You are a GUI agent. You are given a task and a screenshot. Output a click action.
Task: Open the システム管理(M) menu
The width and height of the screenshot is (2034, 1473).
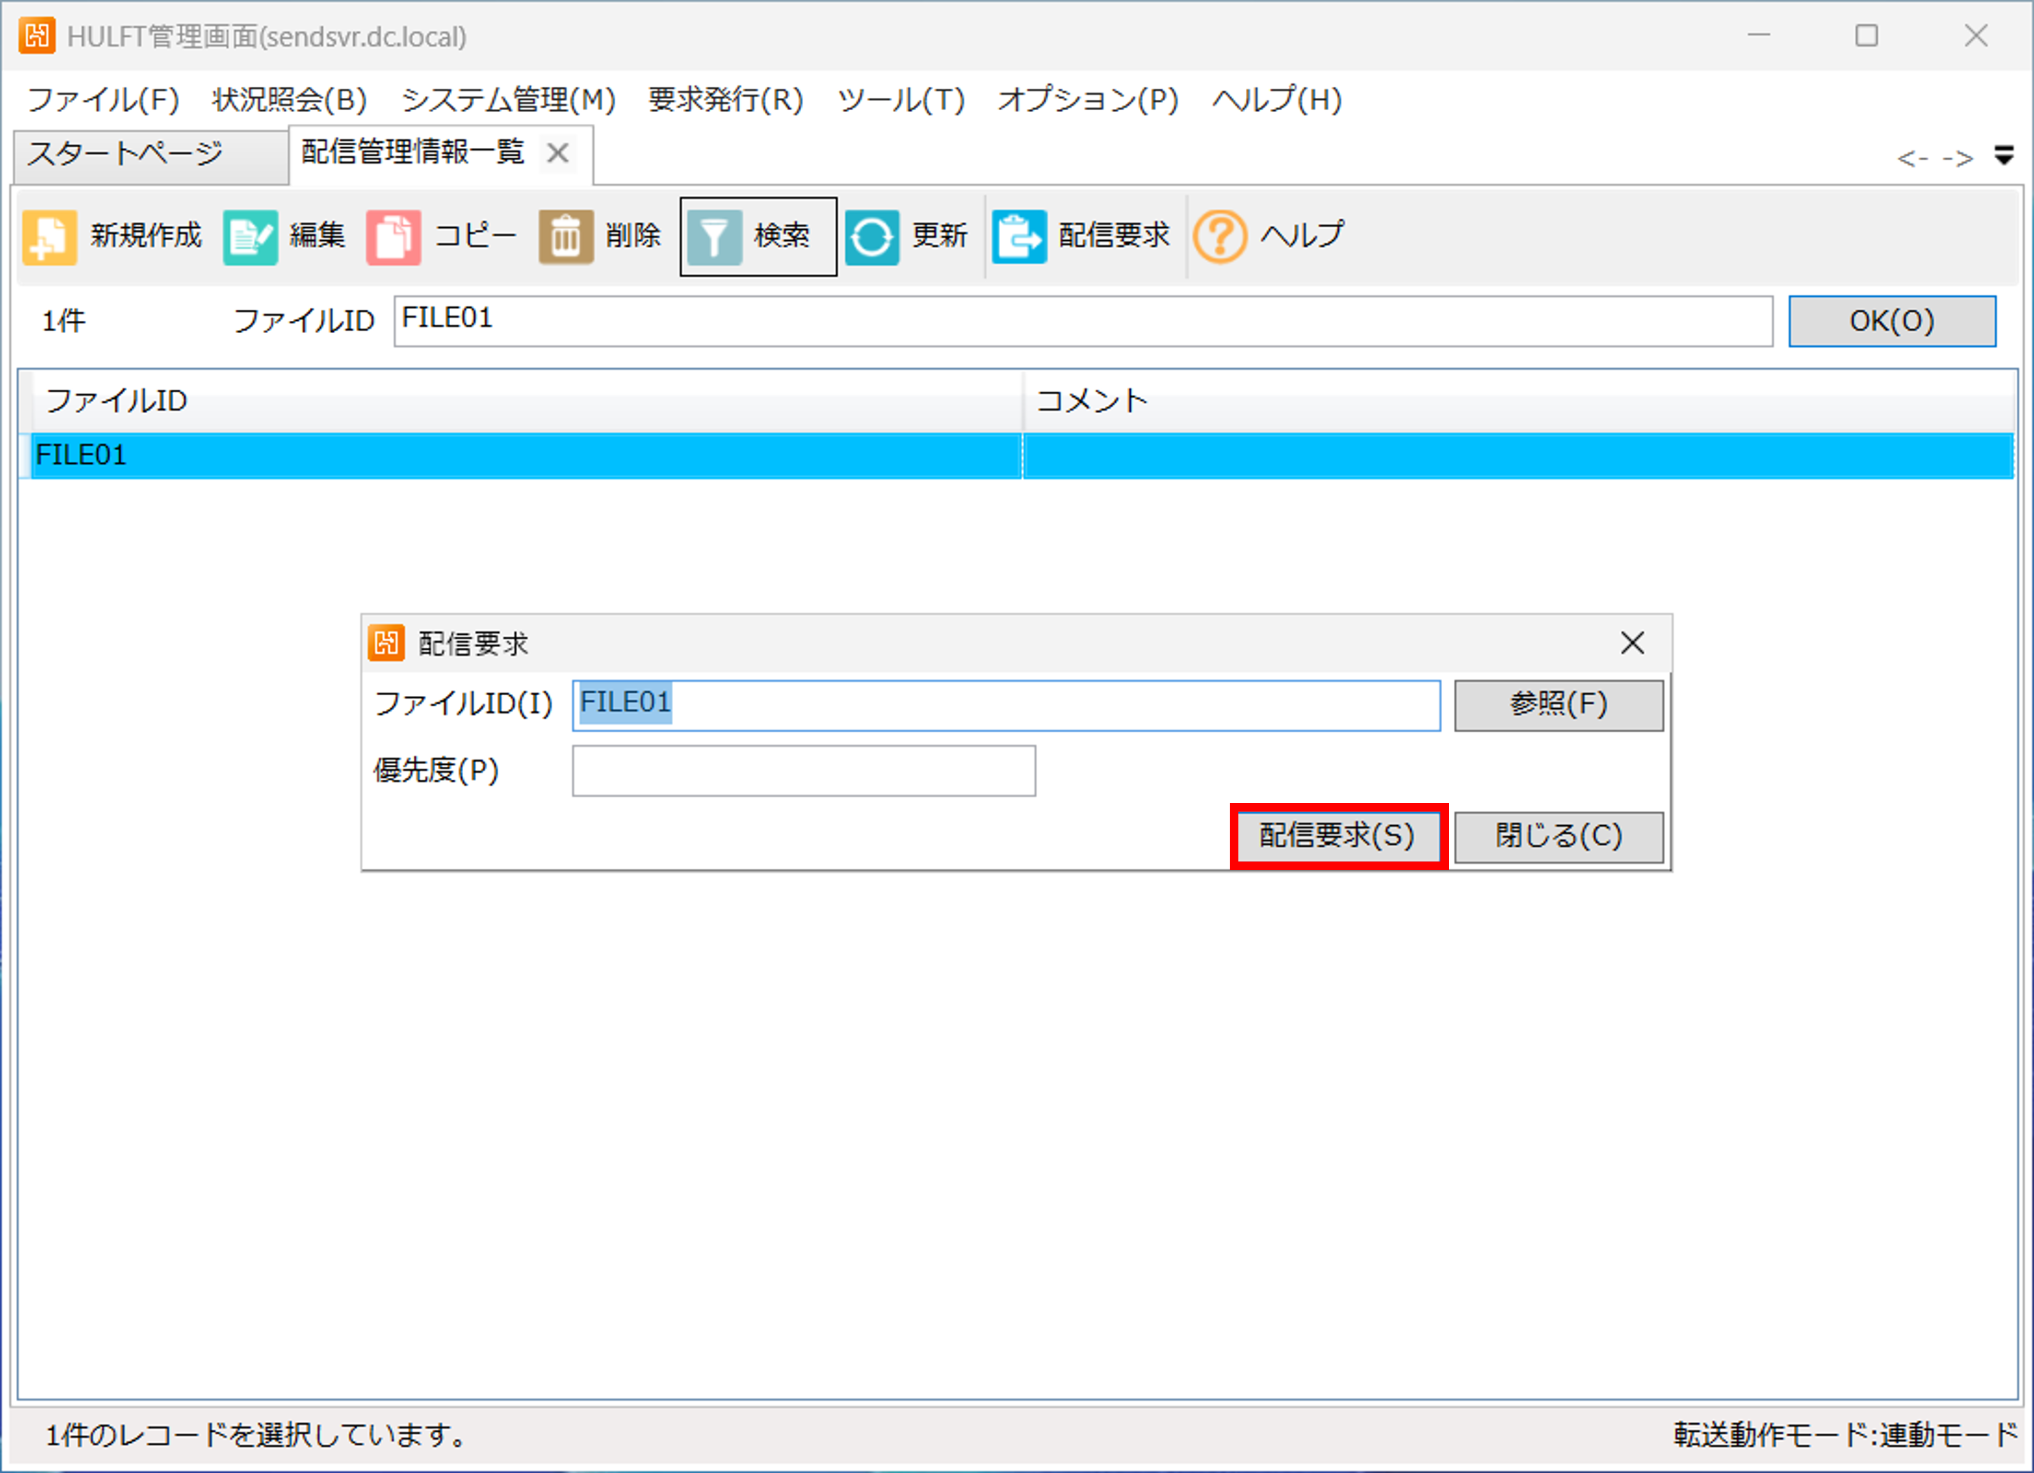(x=507, y=99)
